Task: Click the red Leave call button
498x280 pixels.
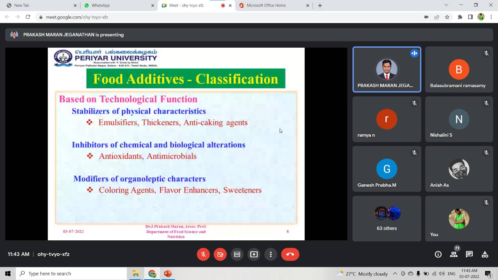Action: [290, 254]
